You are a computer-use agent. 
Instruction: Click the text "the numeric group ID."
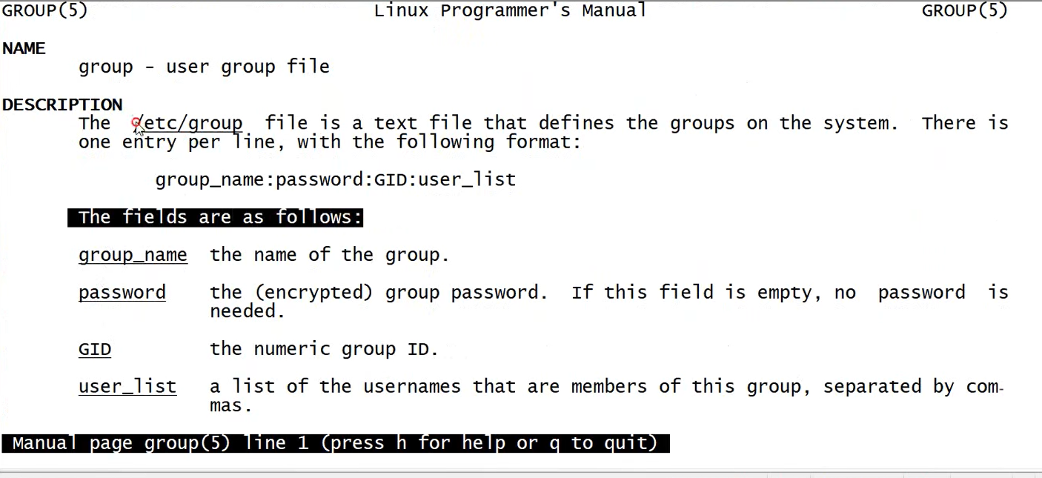(324, 349)
